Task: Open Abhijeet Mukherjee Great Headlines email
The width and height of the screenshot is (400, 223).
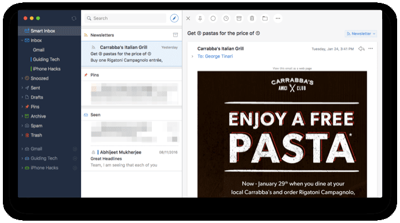Action: pos(132,158)
